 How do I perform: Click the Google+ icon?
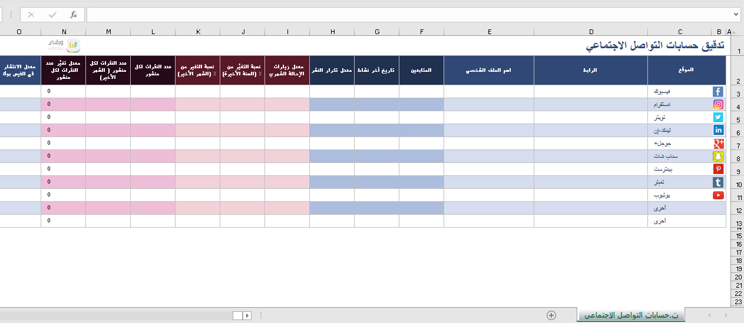tap(718, 144)
